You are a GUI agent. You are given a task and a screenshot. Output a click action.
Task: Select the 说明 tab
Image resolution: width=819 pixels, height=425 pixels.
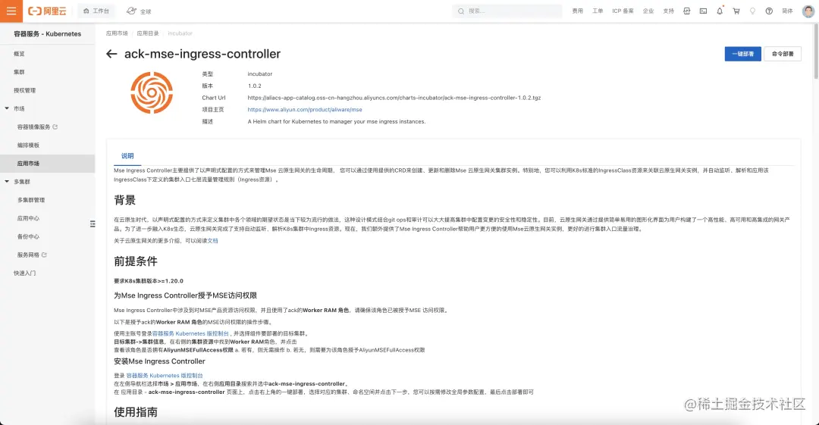[127, 155]
